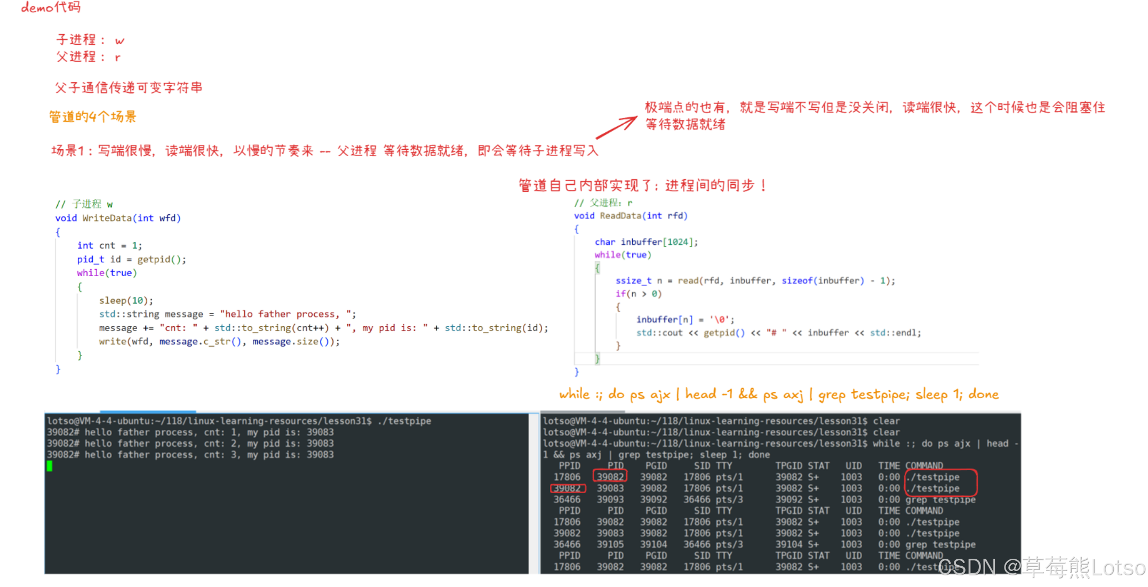1148x587 pixels.
Task: Click the opening brace below if(n > 0)
Action: (618, 307)
